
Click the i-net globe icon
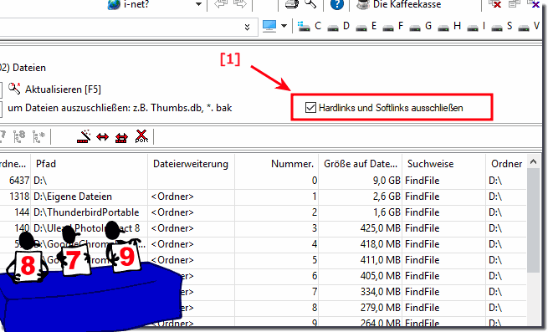114,4
